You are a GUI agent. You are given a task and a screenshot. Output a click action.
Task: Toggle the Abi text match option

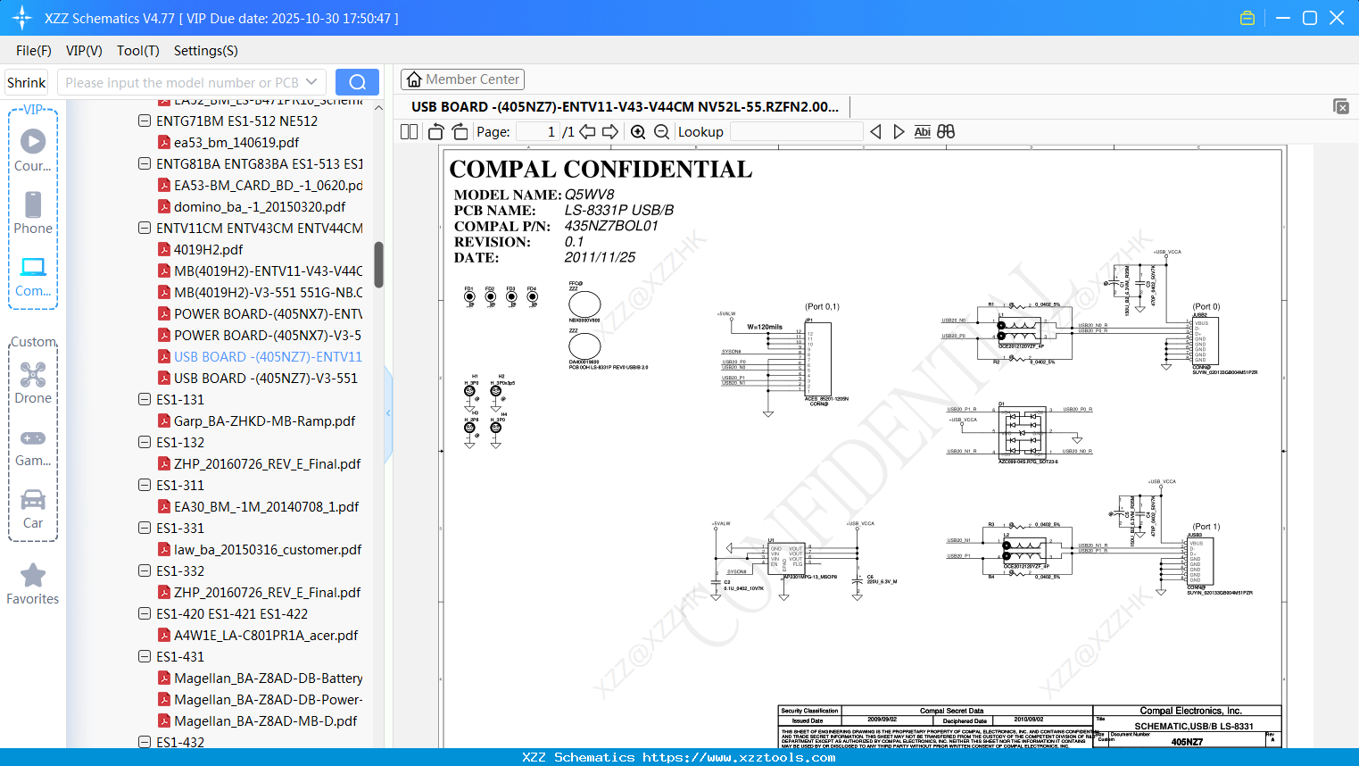pos(923,132)
